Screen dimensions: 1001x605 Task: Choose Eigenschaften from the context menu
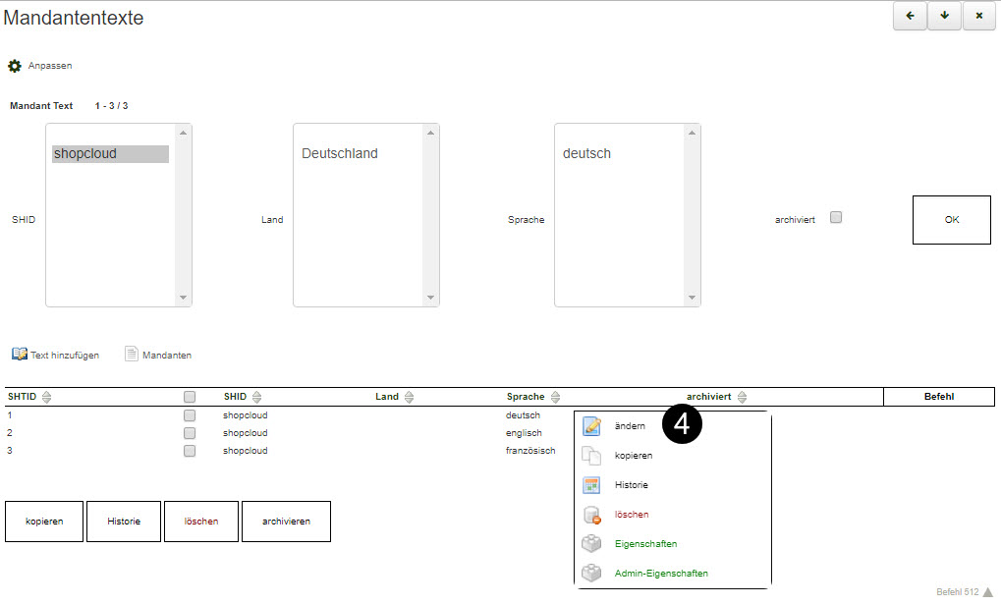[645, 544]
